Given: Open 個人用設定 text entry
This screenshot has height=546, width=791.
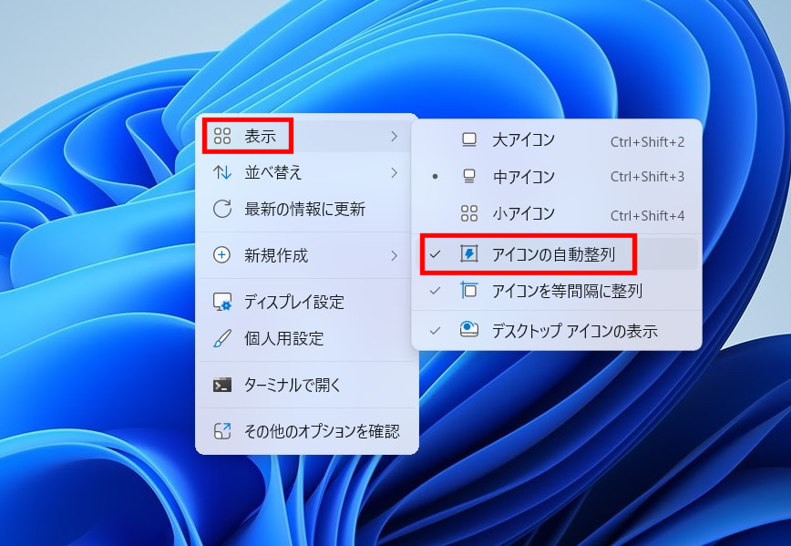Looking at the screenshot, I should 283,338.
